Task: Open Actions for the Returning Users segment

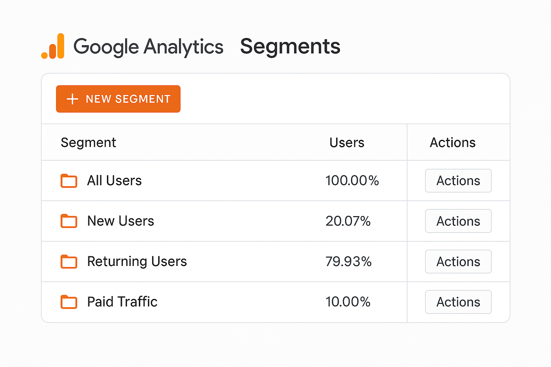Action: tap(458, 262)
